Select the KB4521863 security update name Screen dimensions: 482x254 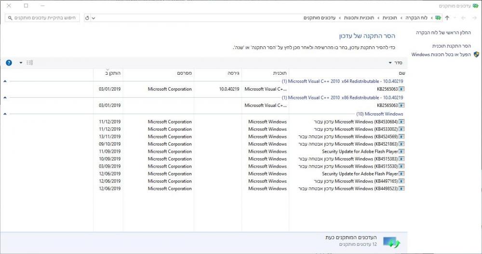pos(348,144)
